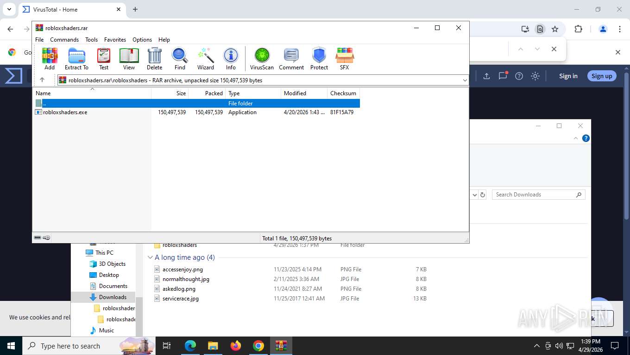
Task: Open VirusTotal notifications icon
Action: (x=503, y=76)
